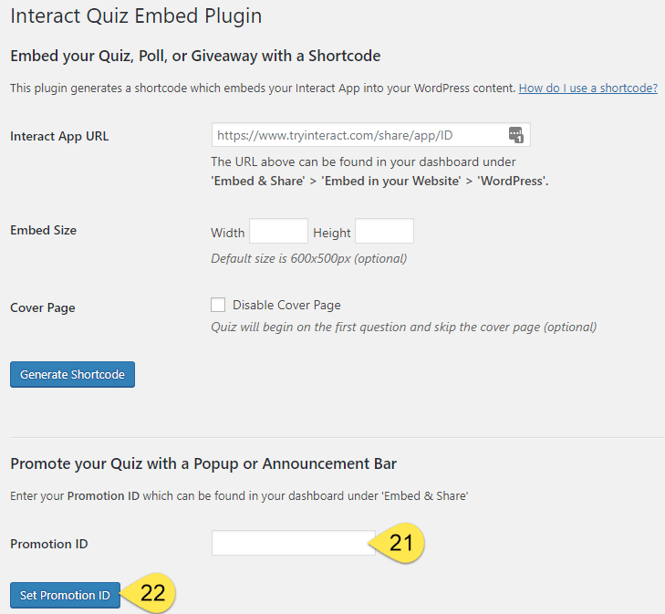Screen dimensions: 665x614
Task: Click the Width input box
Action: 278,231
